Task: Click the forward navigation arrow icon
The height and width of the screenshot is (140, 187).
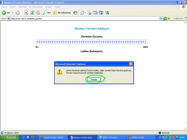Action: [x=18, y=13]
